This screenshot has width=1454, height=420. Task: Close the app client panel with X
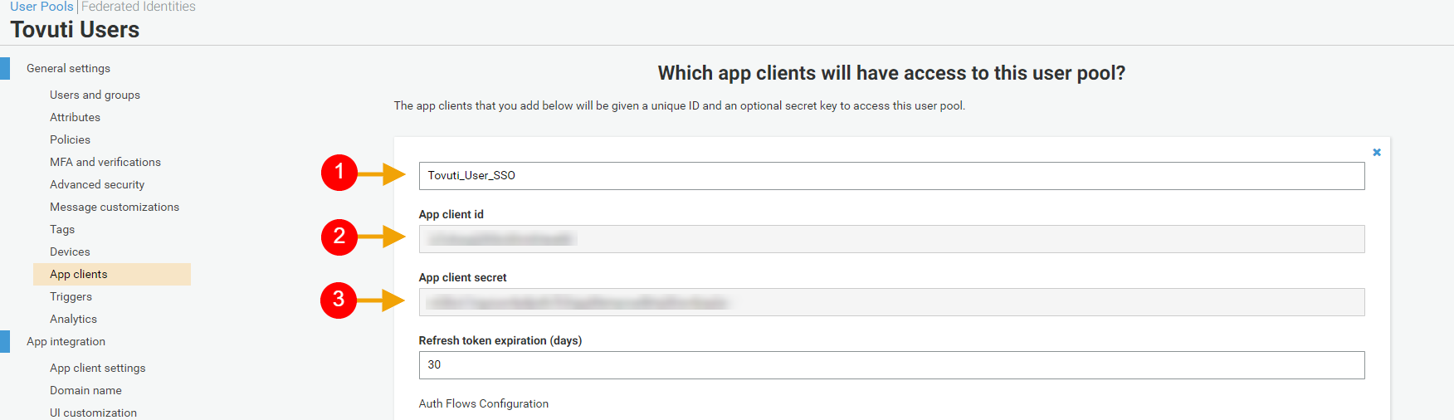(1376, 153)
